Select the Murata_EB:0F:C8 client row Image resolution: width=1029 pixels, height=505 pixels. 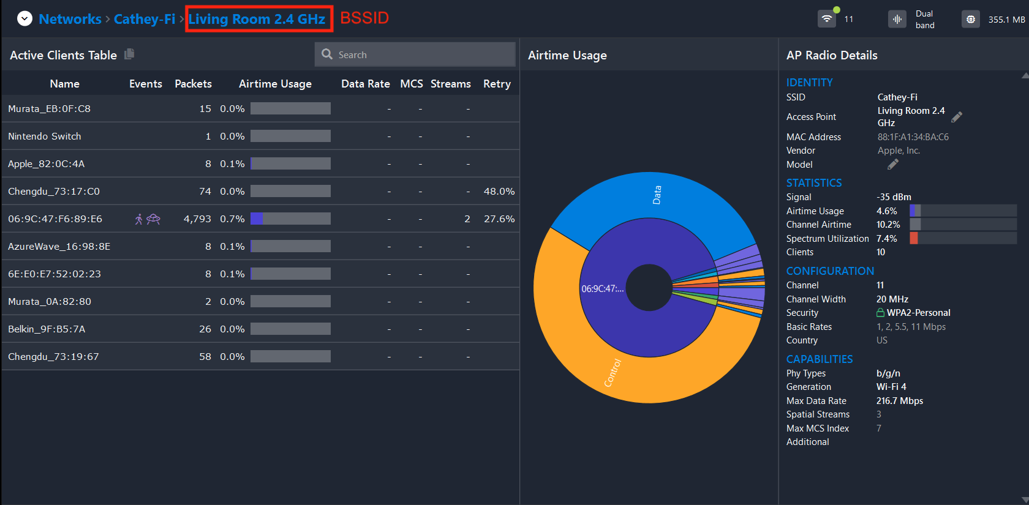tap(260, 108)
